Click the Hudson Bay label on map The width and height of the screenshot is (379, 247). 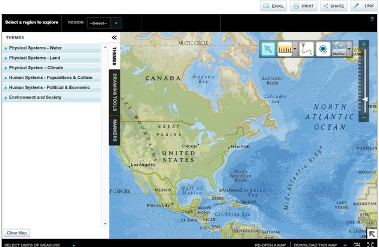[203, 79]
